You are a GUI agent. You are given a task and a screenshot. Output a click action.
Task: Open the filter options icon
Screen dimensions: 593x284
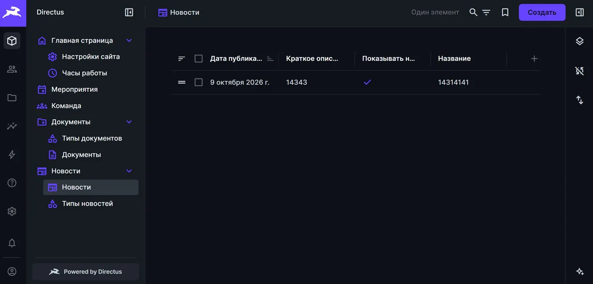pyautogui.click(x=486, y=12)
